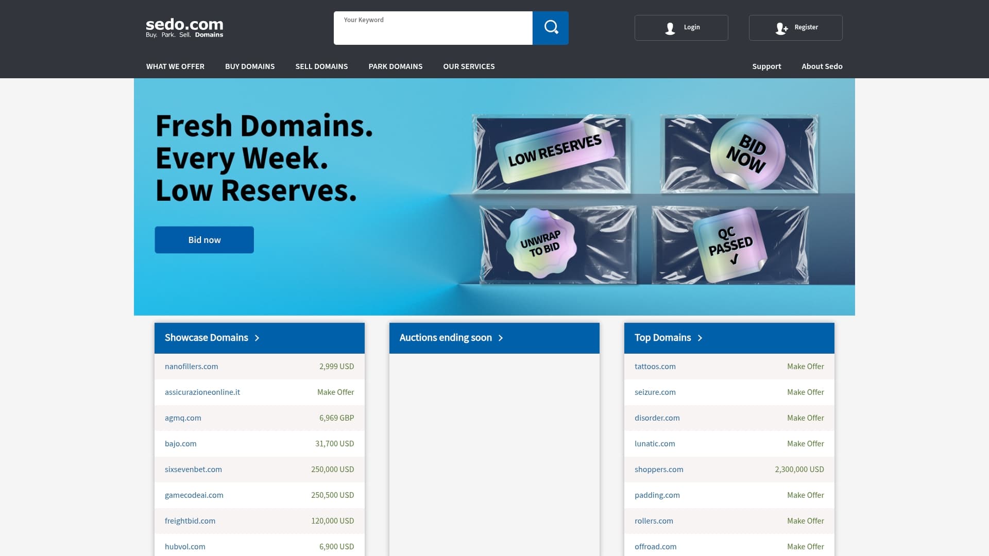Open sixsevenbet.com listing
989x556 pixels.
193,470
